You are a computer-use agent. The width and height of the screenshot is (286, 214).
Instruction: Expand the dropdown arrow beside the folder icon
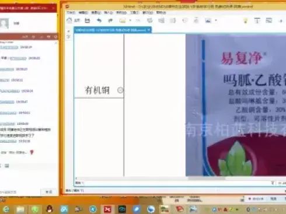point(130,20)
